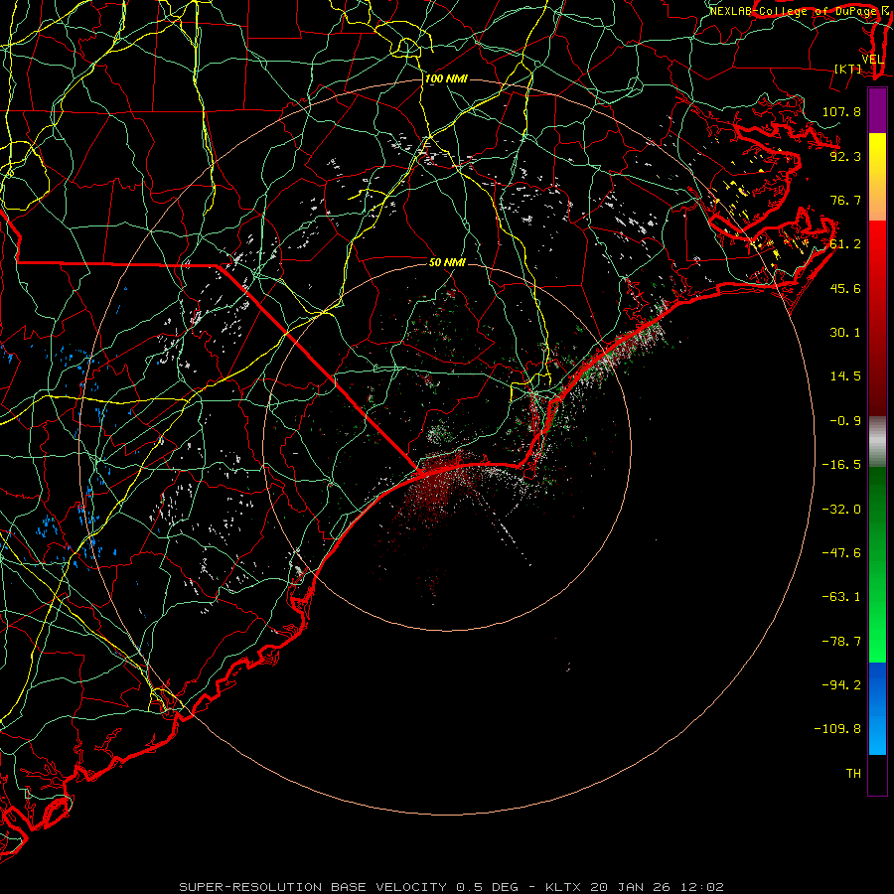Viewport: 894px width, 894px height.
Task: Click the blue segment of the color bar
Action: 877,708
